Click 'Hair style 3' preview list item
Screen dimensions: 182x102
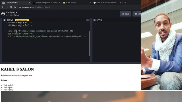(x=8, y=90)
